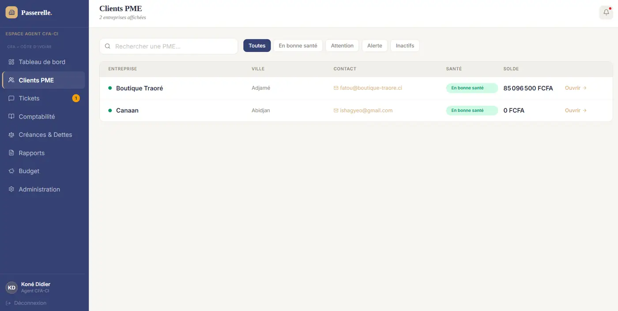
Task: Navigate to Comptabilité
Action: coord(44,117)
